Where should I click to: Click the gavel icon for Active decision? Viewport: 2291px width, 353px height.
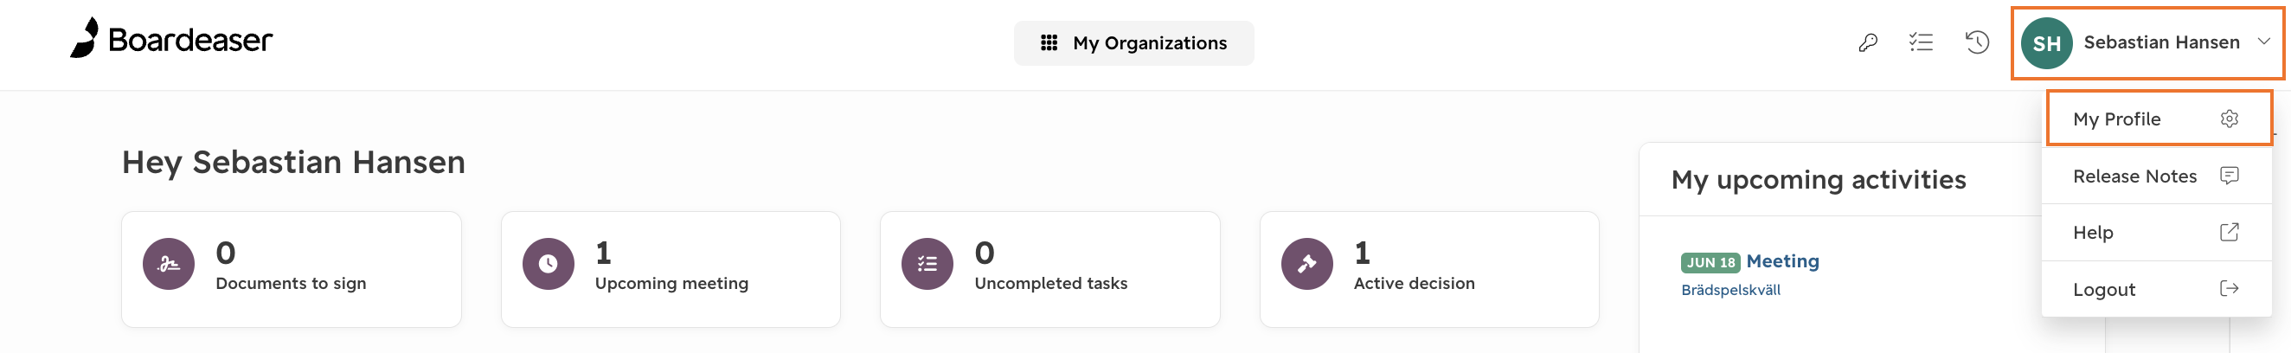click(x=1306, y=264)
